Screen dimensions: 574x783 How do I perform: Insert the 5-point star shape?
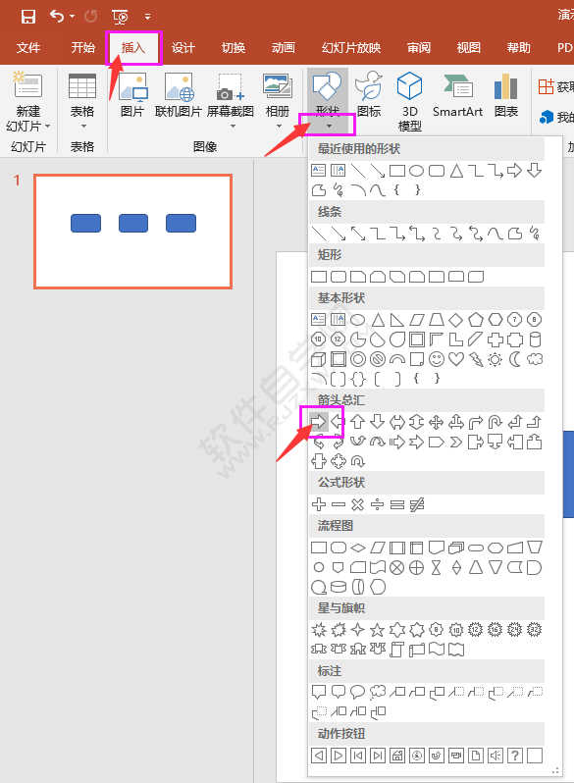pyautogui.click(x=377, y=630)
